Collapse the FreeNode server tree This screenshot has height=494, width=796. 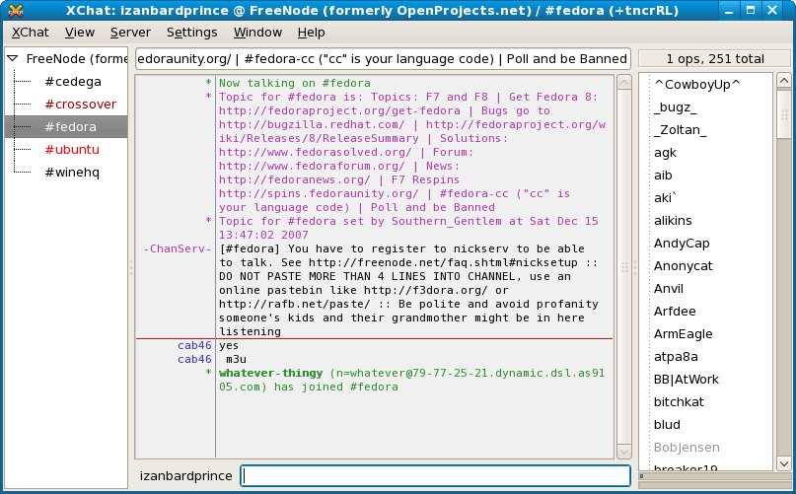click(12, 59)
